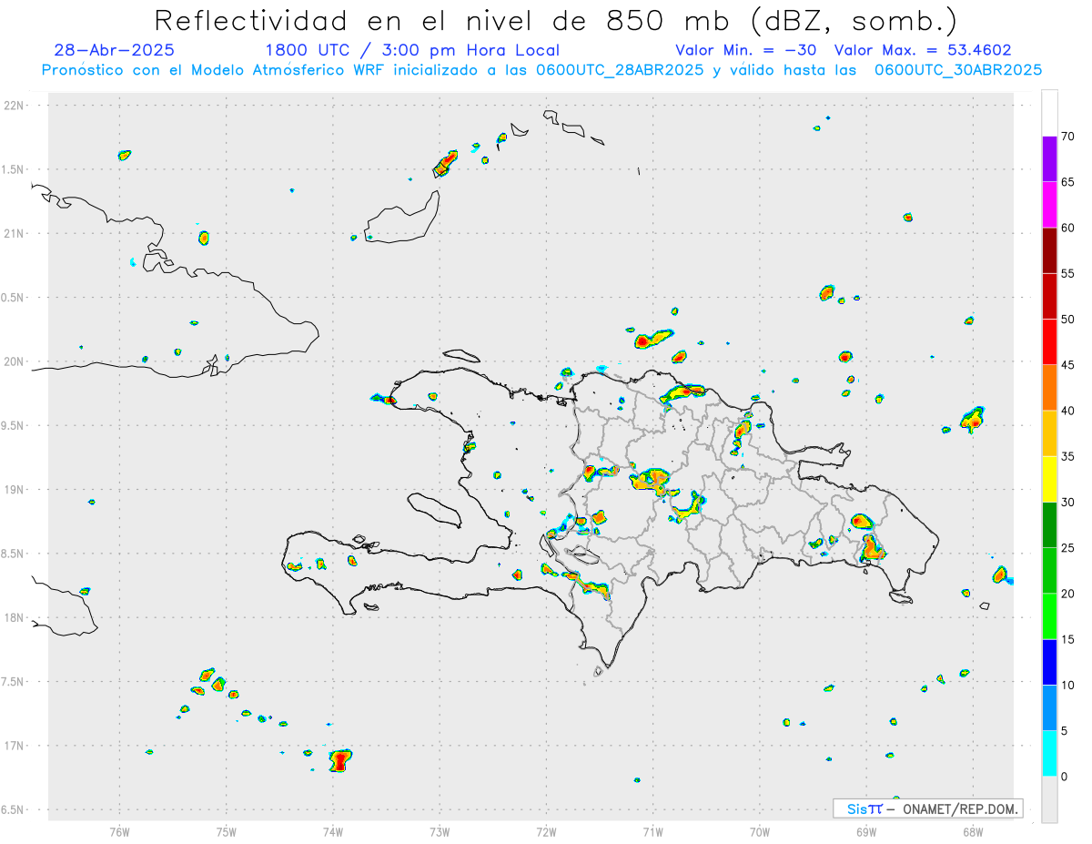1092x844 pixels.
Task: Click the 'SisTT - ONAMET/REP.DOM.' credit box
Action: [927, 808]
